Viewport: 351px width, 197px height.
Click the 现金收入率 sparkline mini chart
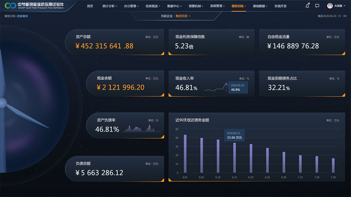pyautogui.click(x=216, y=88)
